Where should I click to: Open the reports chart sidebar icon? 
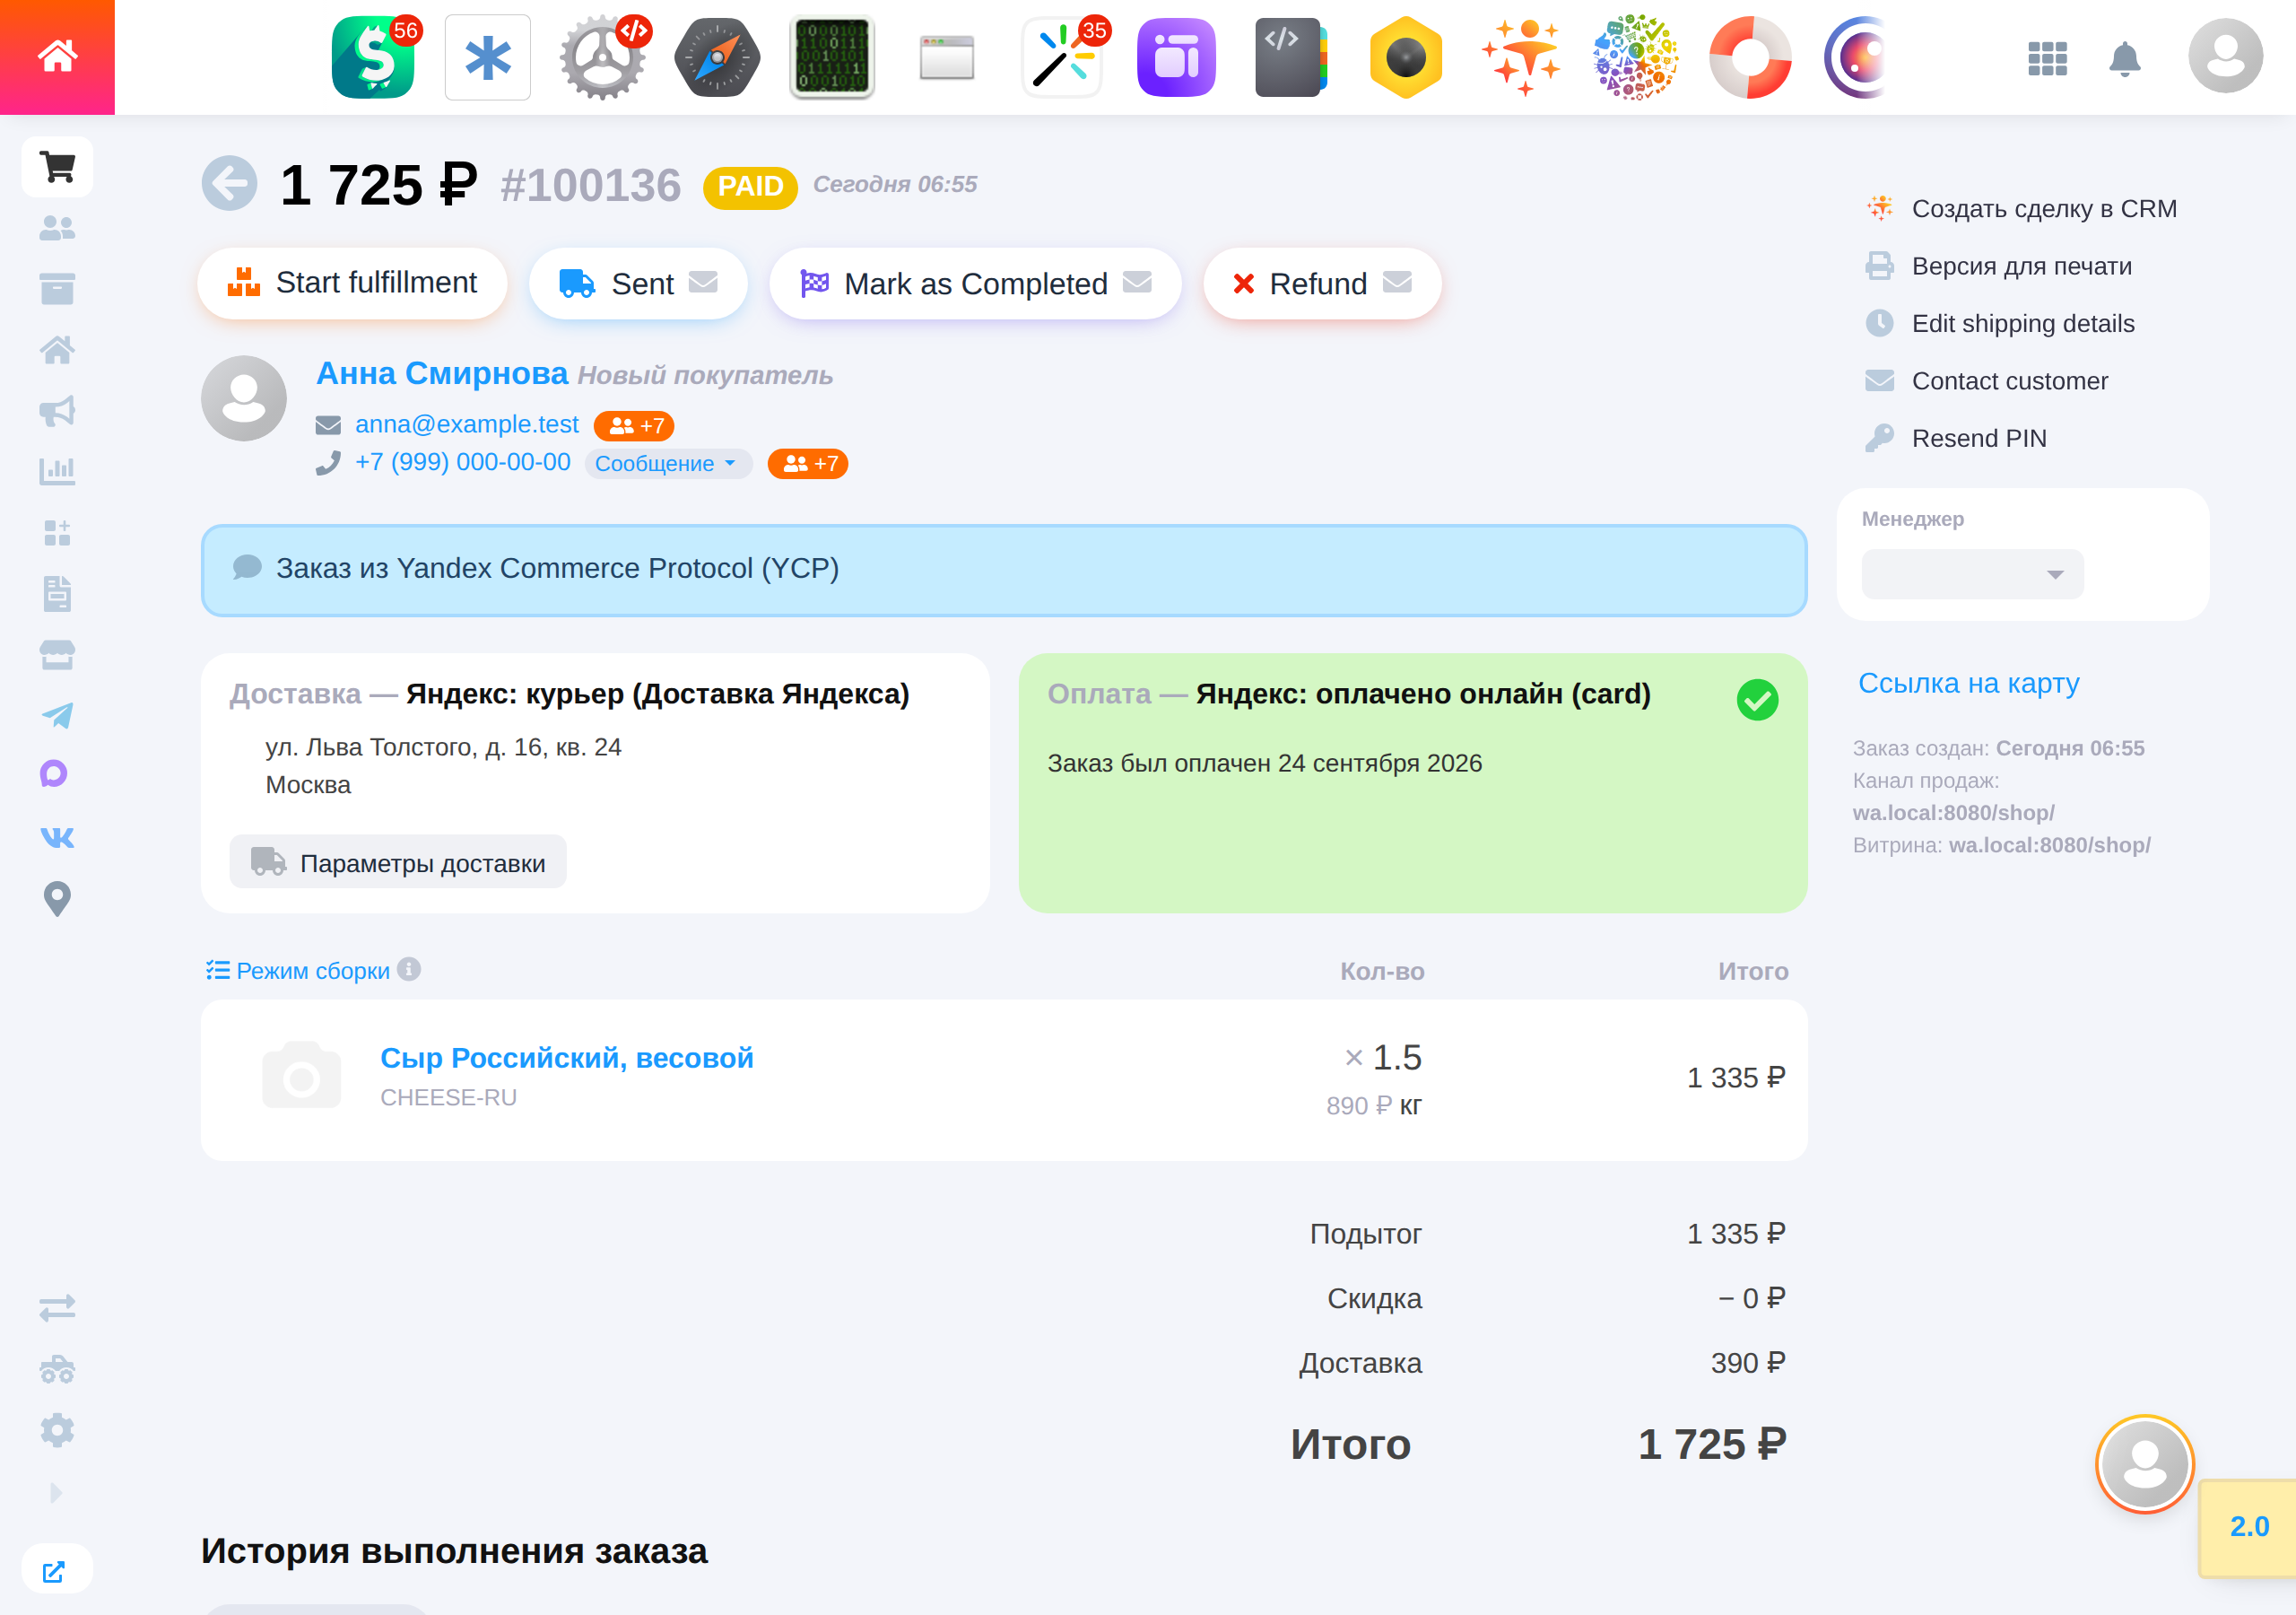[x=57, y=471]
